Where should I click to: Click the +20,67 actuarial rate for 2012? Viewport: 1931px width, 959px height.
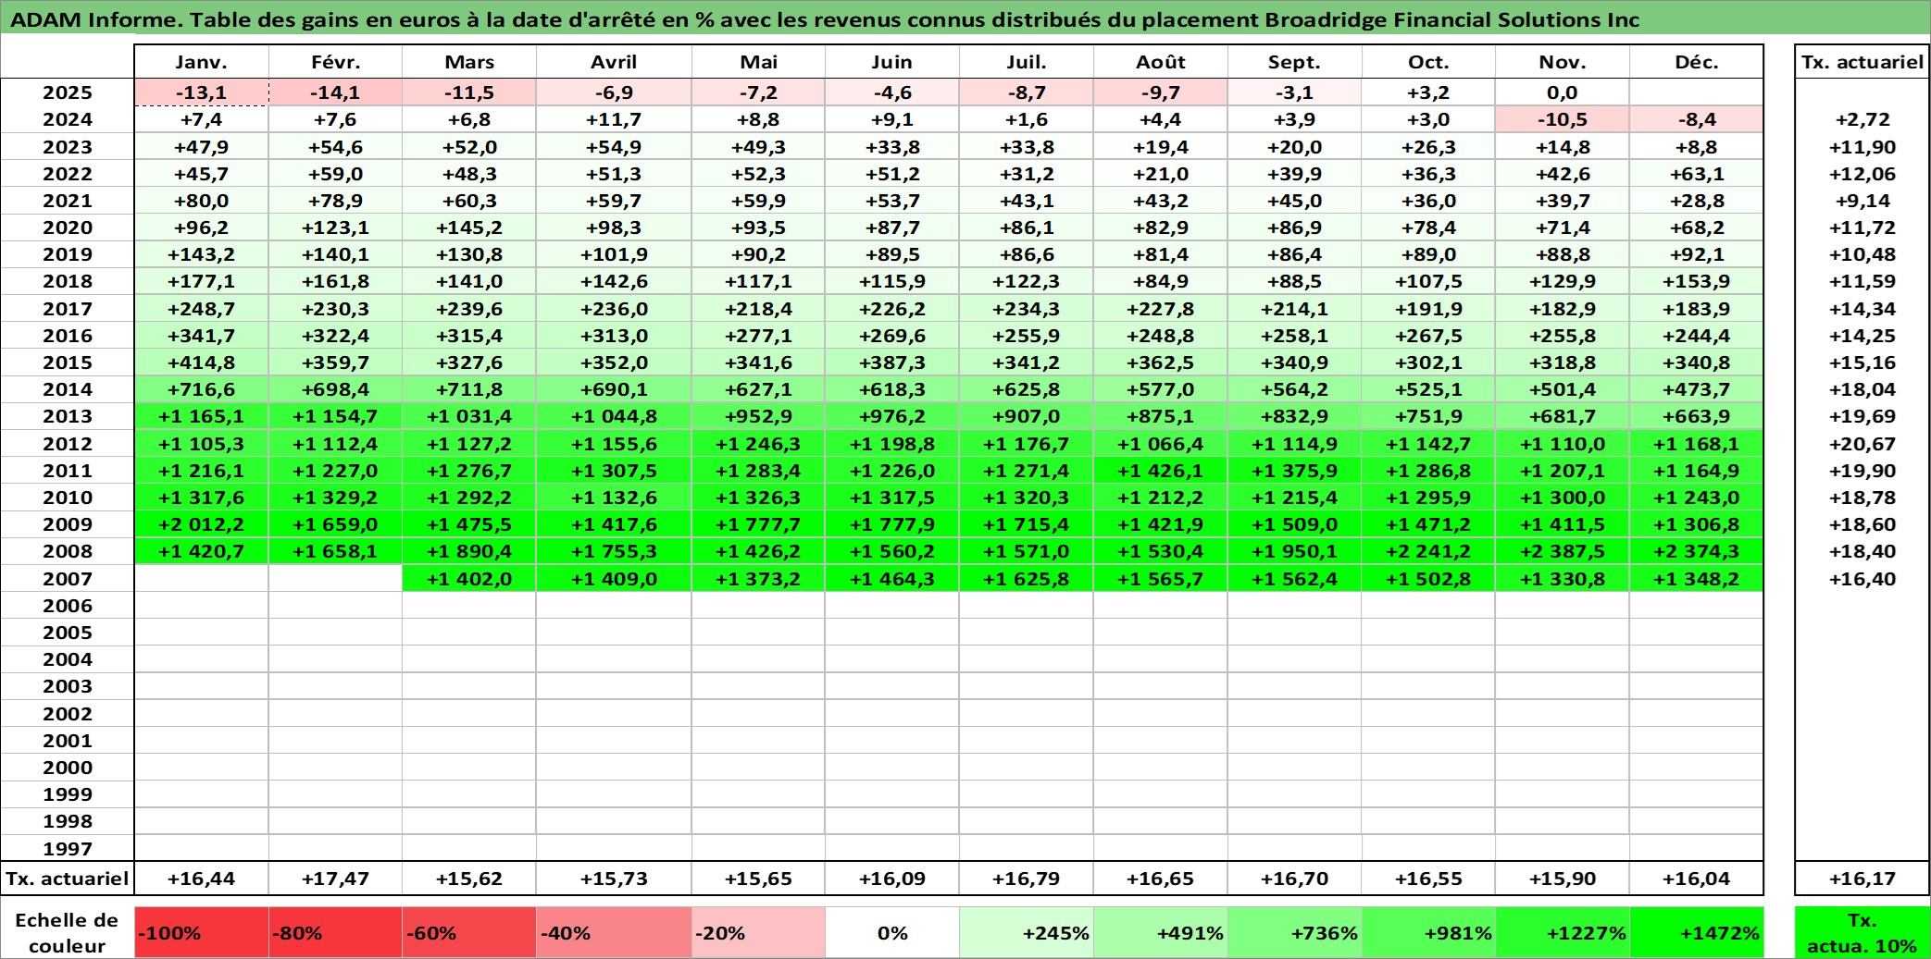(x=1862, y=444)
